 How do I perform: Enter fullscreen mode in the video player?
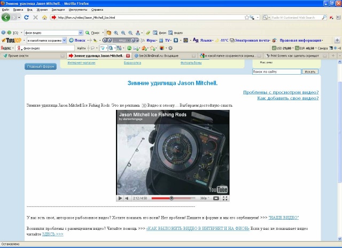(225, 198)
